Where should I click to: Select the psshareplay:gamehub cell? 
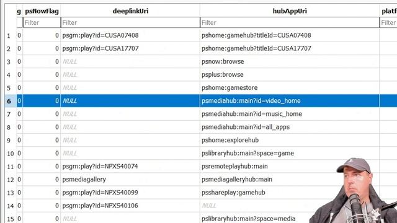(x=290, y=193)
